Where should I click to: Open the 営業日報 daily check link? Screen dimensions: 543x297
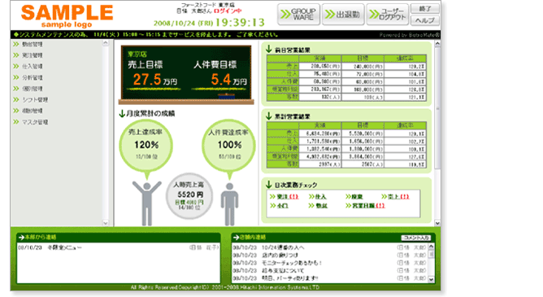(365, 206)
